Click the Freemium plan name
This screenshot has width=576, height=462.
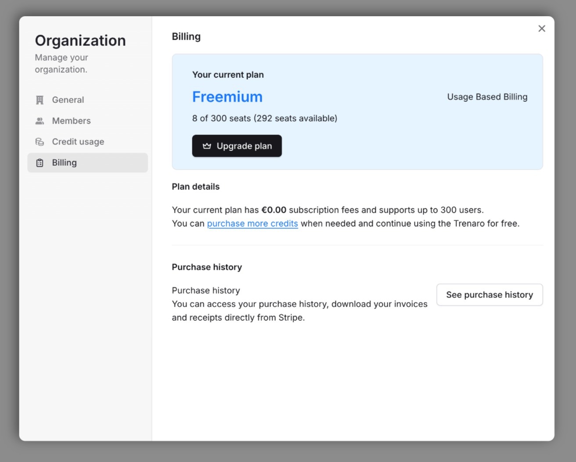(227, 97)
